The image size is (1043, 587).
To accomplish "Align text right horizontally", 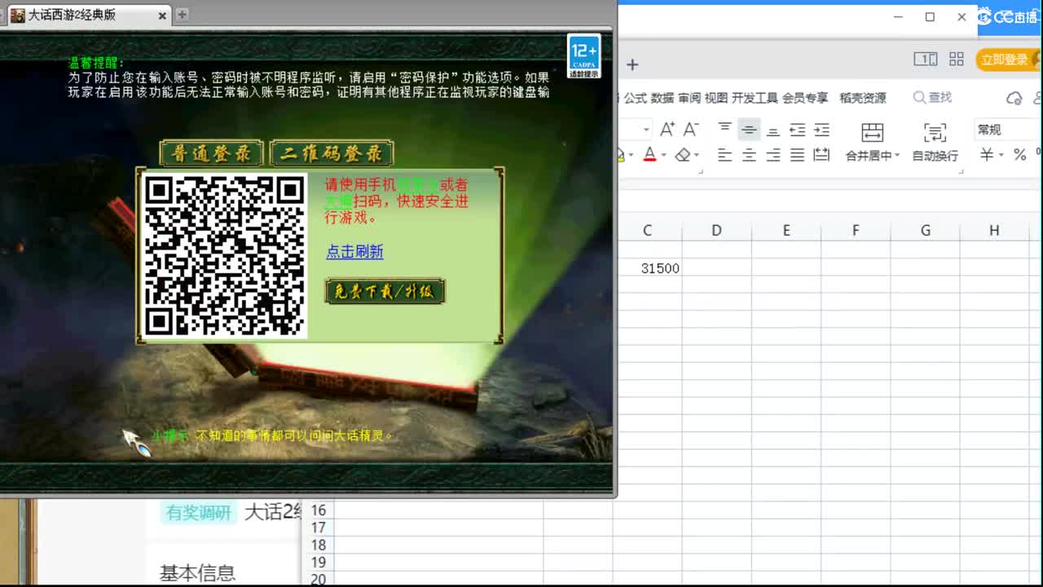I will point(773,155).
